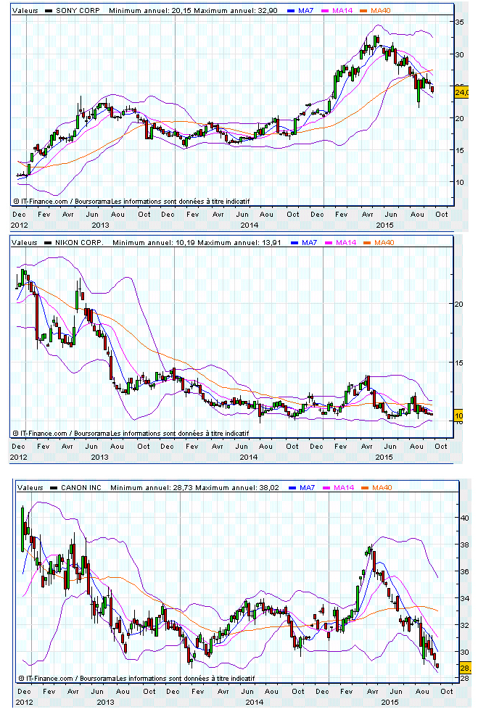Click the 32 value on Canon chart axis
This screenshot has height=712, width=486.
pos(465,625)
